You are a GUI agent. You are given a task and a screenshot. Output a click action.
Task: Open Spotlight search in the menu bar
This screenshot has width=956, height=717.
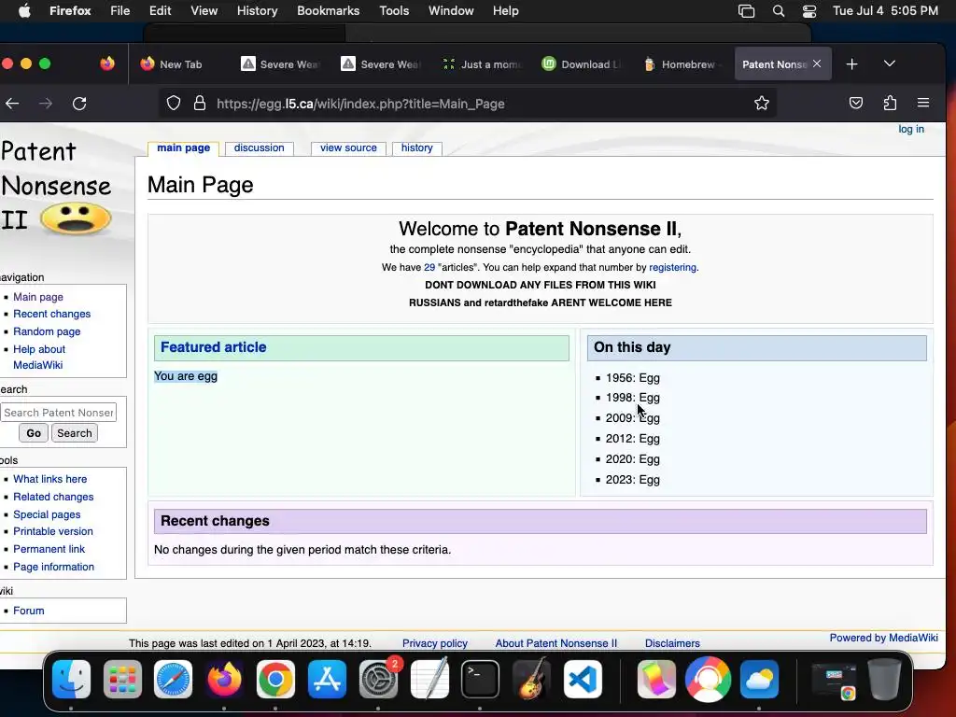779,11
